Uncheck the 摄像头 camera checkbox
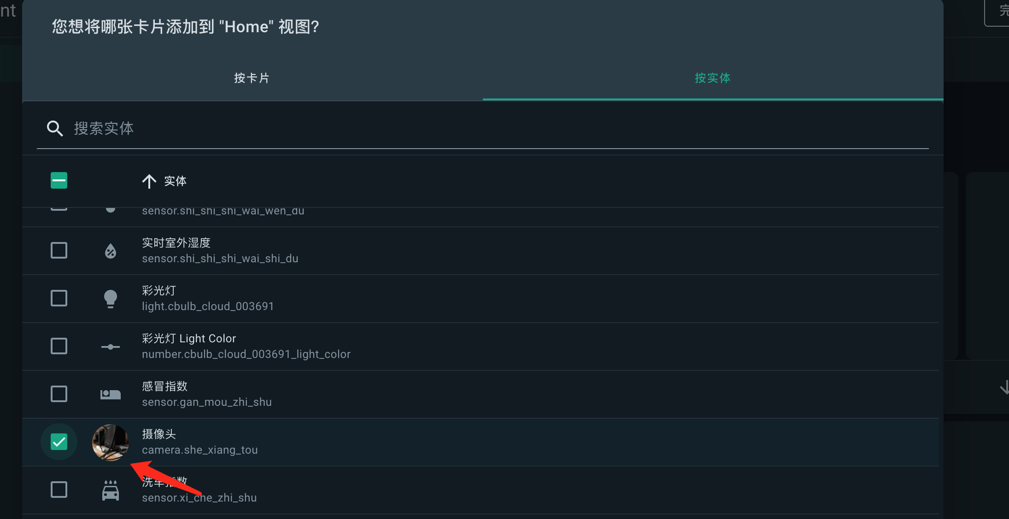This screenshot has width=1009, height=519. (59, 442)
